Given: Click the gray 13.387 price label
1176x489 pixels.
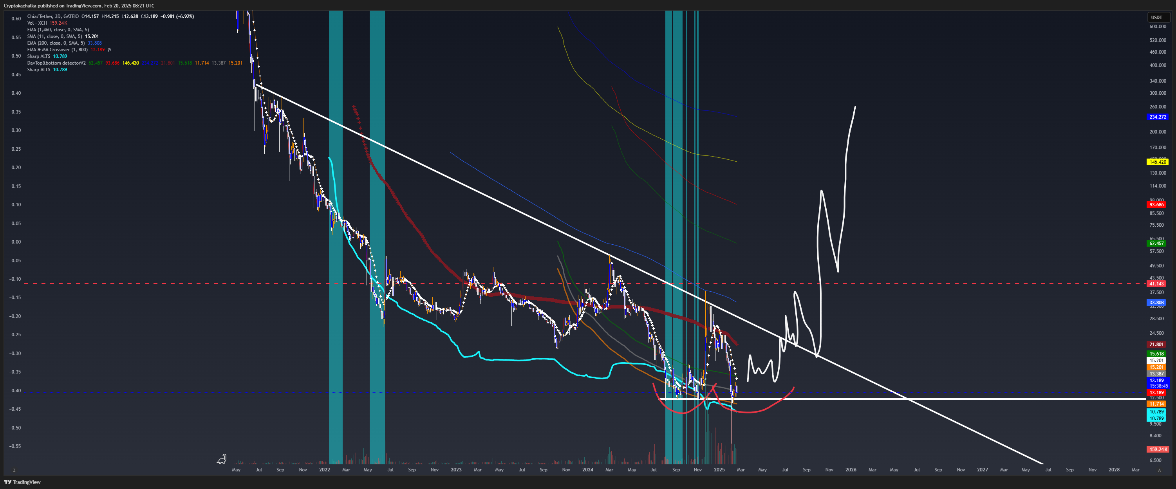Looking at the screenshot, I should pyautogui.click(x=1157, y=374).
